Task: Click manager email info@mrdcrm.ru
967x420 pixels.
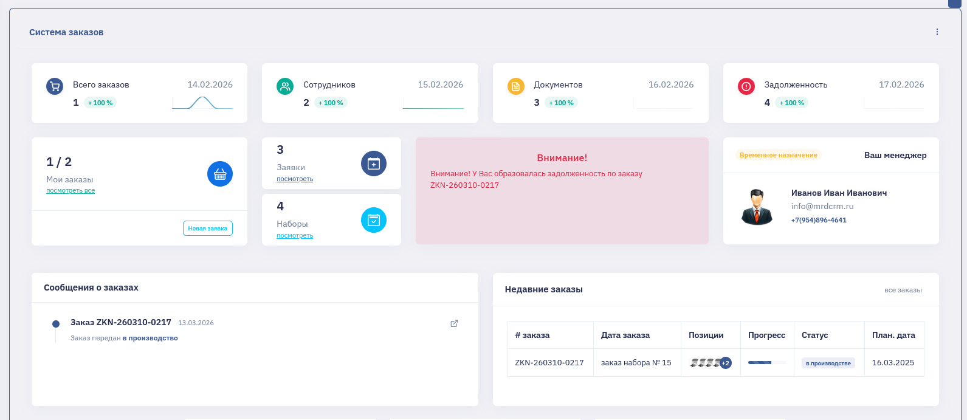Action: [x=822, y=206]
